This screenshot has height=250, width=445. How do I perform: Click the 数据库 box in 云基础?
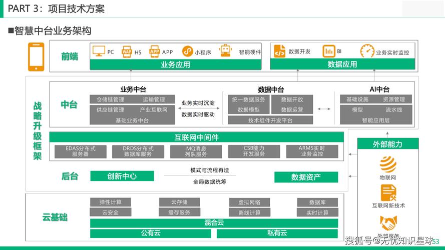click(317, 202)
